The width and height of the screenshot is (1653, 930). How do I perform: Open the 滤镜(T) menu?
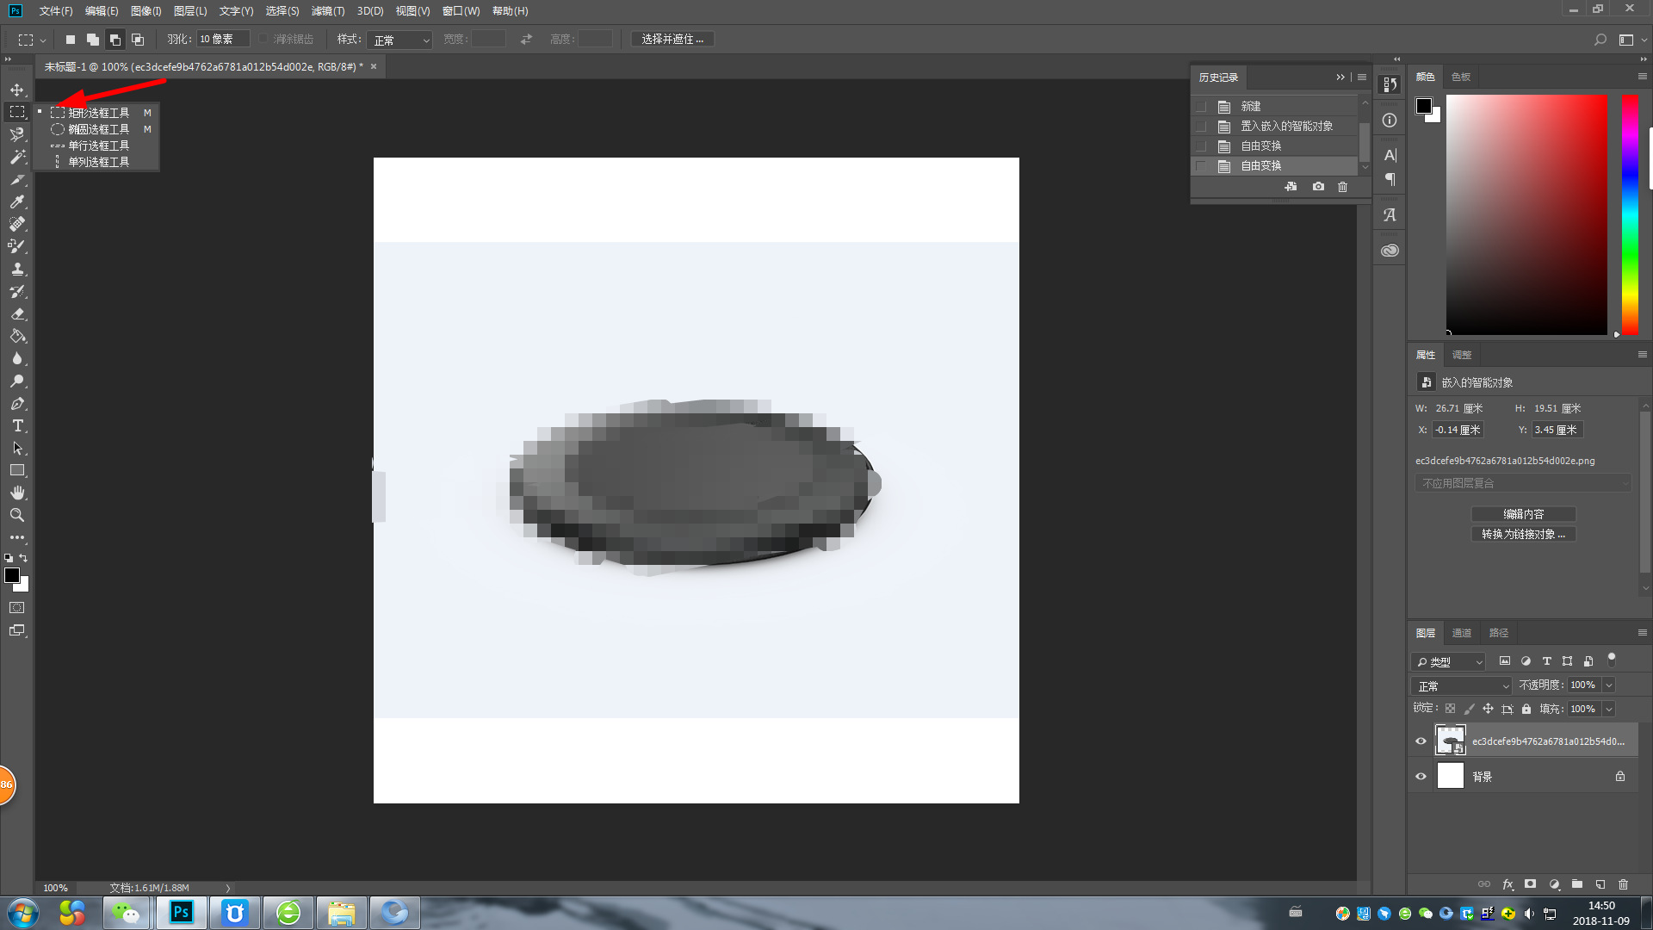tap(327, 11)
